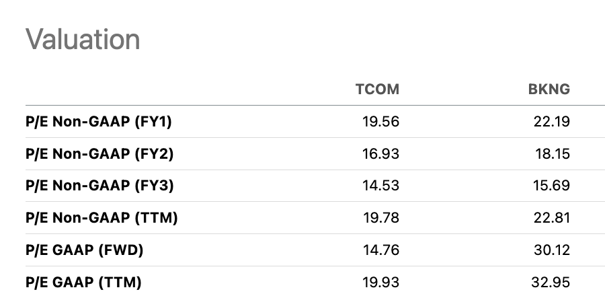Open the P/E Non-GAAP (FY2) row label

[99, 154]
